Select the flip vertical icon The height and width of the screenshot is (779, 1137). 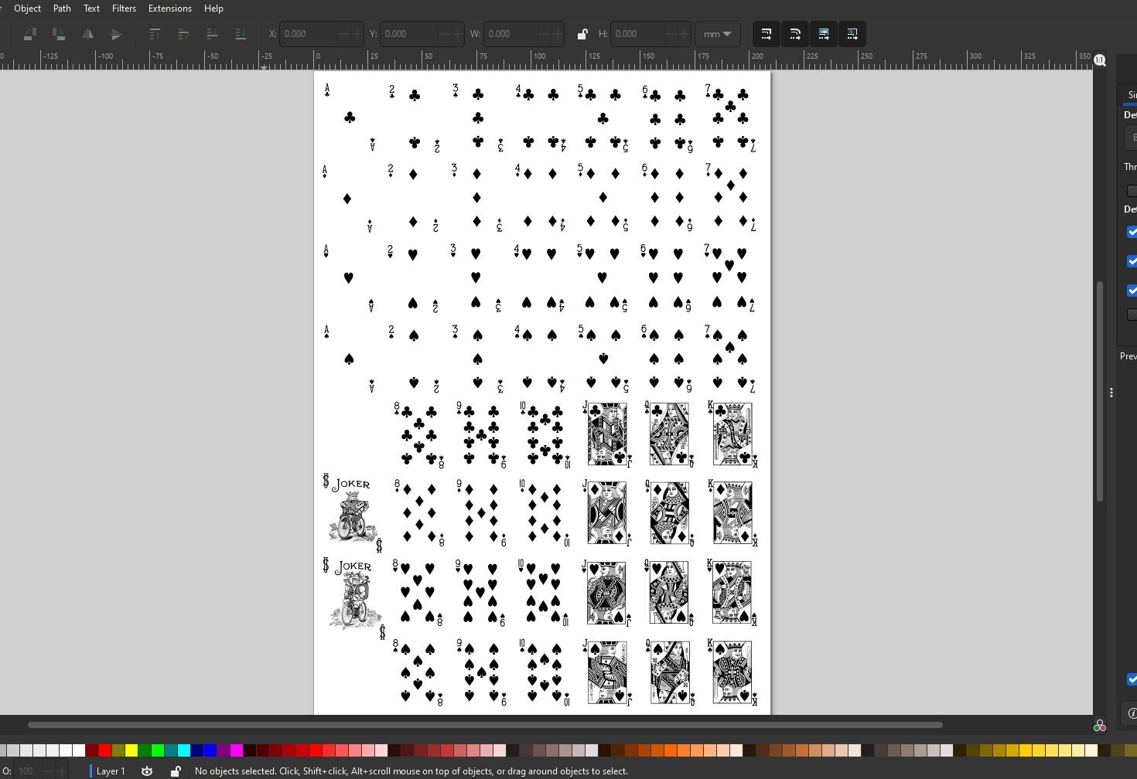click(116, 34)
